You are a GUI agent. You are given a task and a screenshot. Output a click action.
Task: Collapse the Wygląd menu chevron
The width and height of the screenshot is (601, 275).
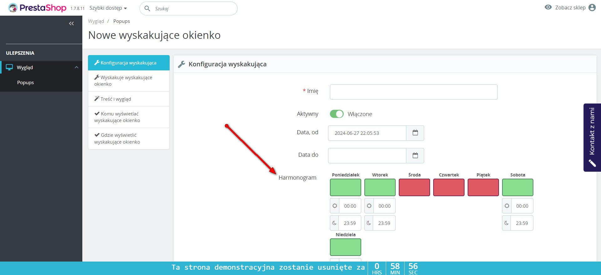pyautogui.click(x=76, y=67)
